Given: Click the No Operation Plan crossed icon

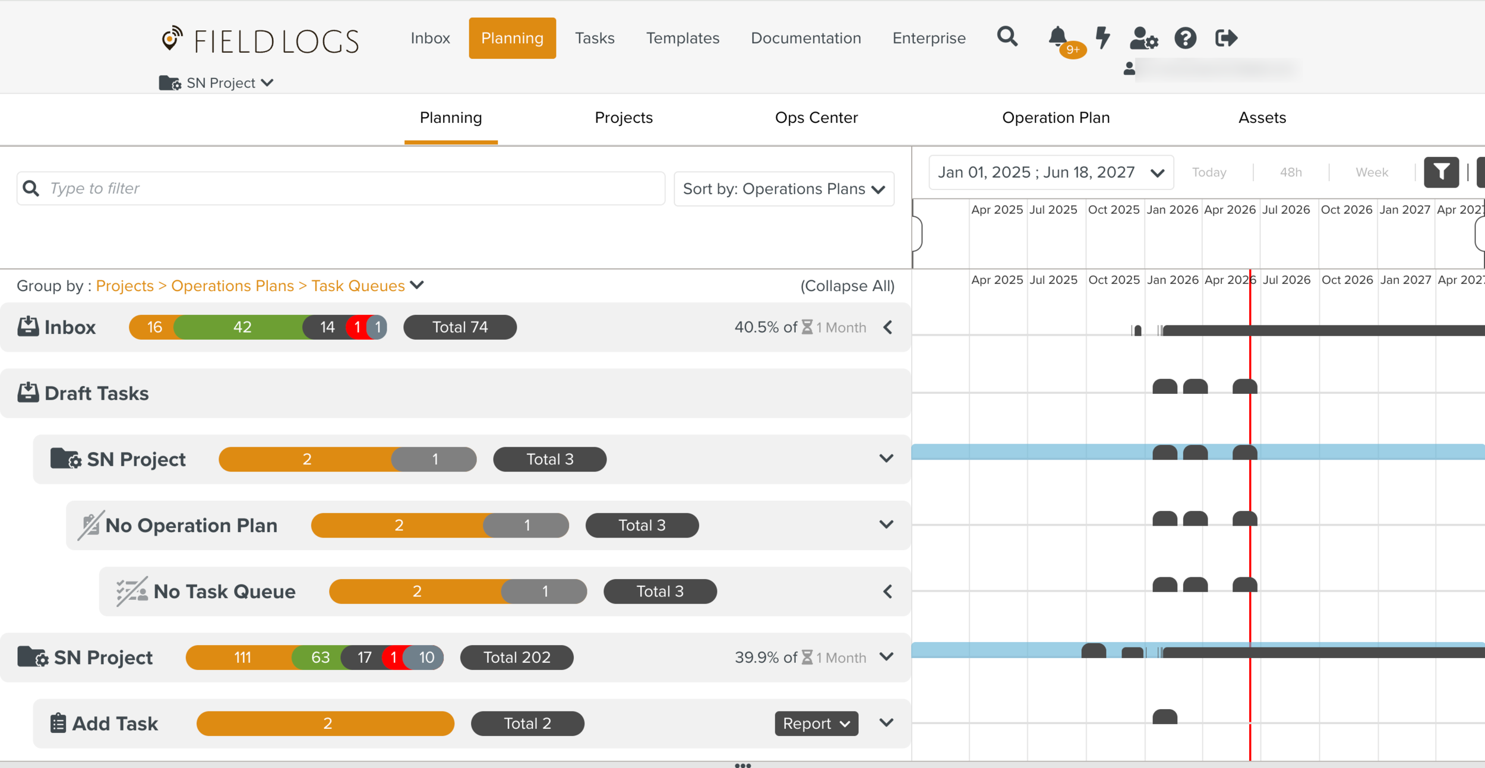Looking at the screenshot, I should pyautogui.click(x=91, y=525).
